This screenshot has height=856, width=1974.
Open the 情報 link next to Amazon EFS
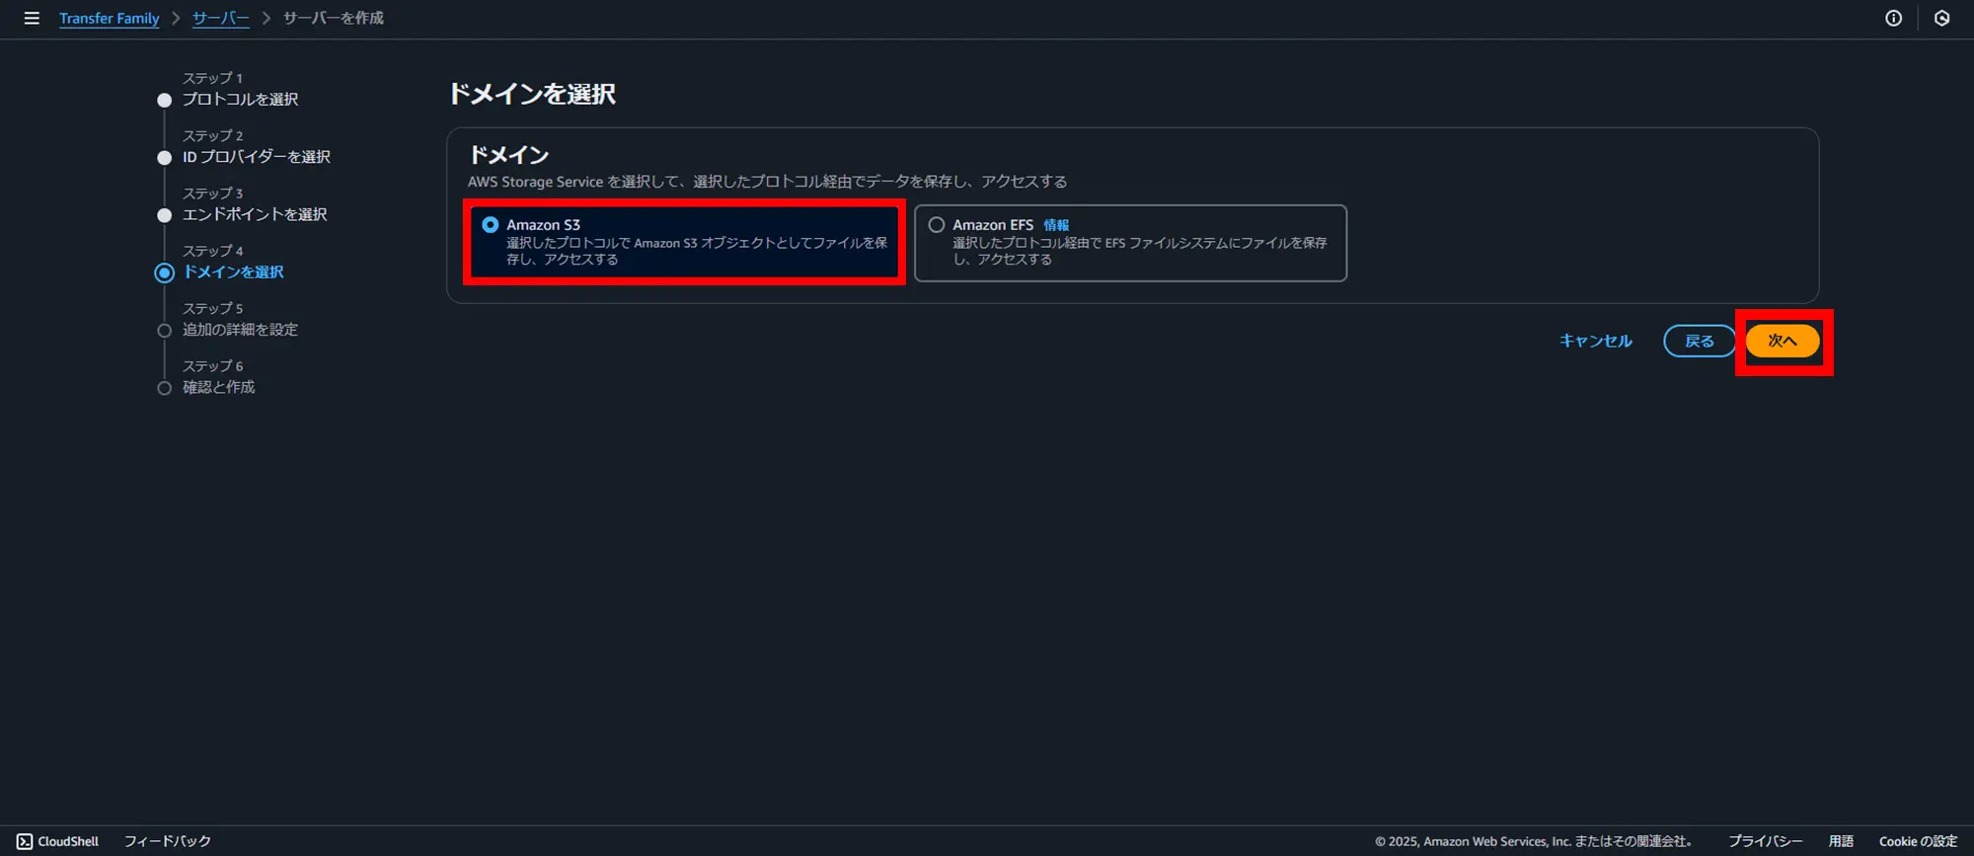coord(1056,225)
